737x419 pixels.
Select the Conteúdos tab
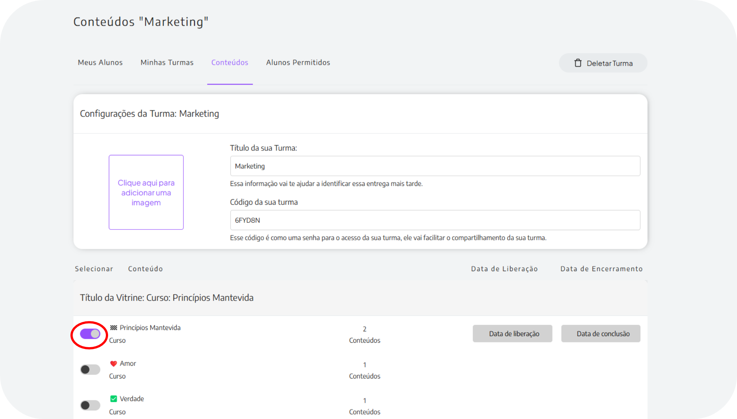[230, 63]
